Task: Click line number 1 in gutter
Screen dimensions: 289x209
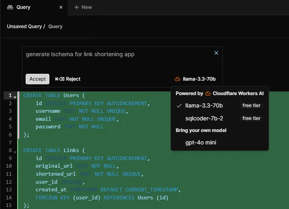Action: point(10,95)
